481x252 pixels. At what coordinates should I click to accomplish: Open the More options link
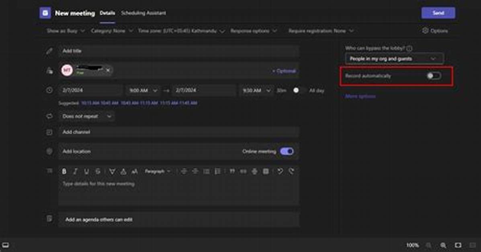(x=360, y=96)
